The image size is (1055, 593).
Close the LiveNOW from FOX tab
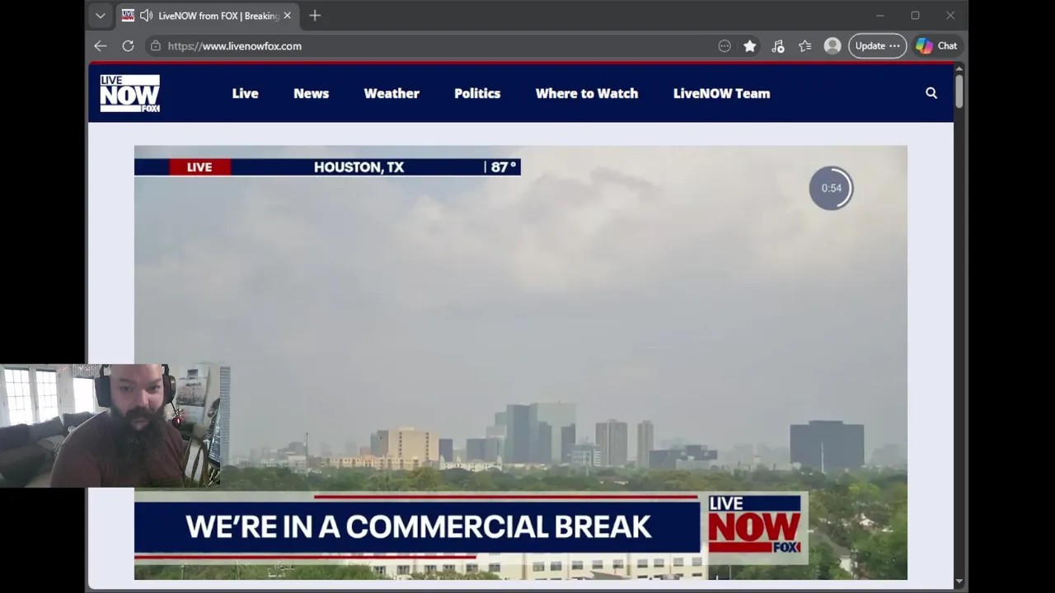287,16
